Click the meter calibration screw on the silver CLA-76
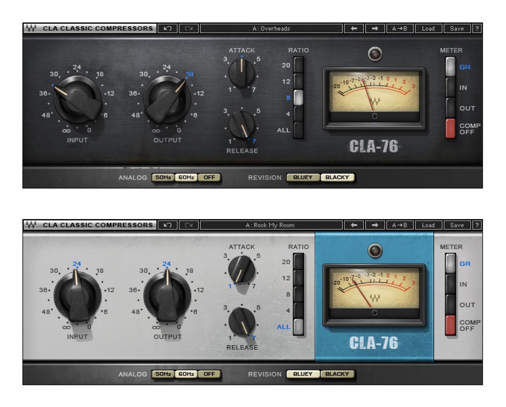The image size is (506, 407). [x=375, y=313]
